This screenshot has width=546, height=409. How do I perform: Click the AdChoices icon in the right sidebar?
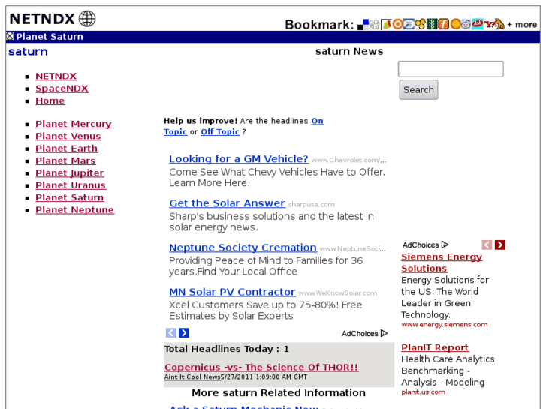[x=445, y=245]
